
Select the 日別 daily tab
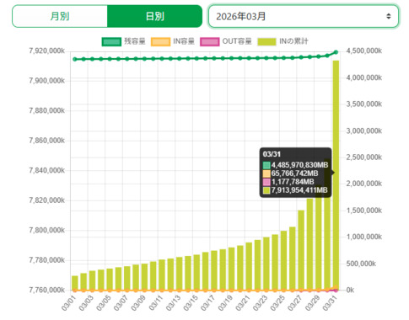(154, 16)
